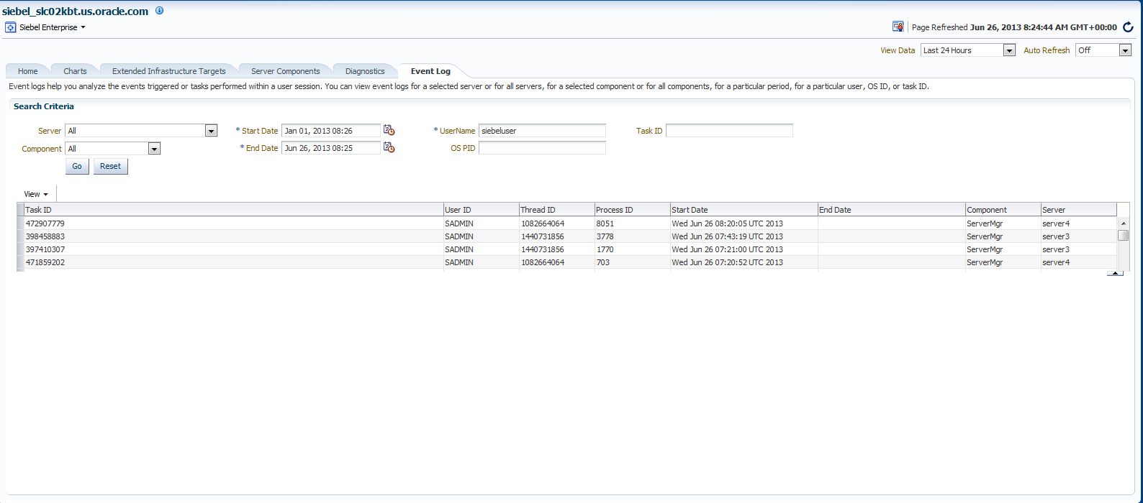Click the Start Date field
Image resolution: width=1143 pixels, height=503 pixels.
[x=331, y=131]
